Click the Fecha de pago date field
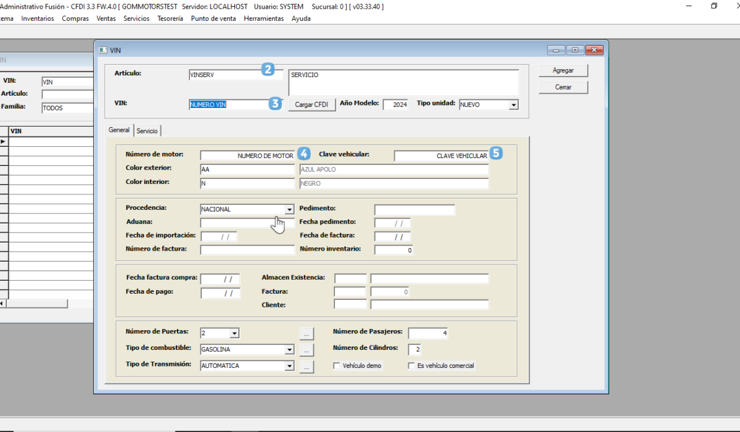 tap(220, 293)
